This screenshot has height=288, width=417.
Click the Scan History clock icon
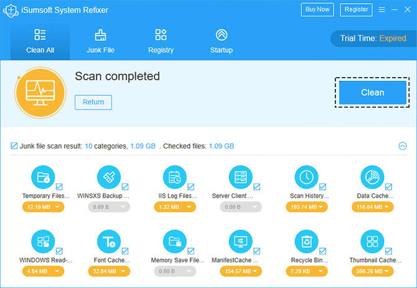click(x=306, y=177)
